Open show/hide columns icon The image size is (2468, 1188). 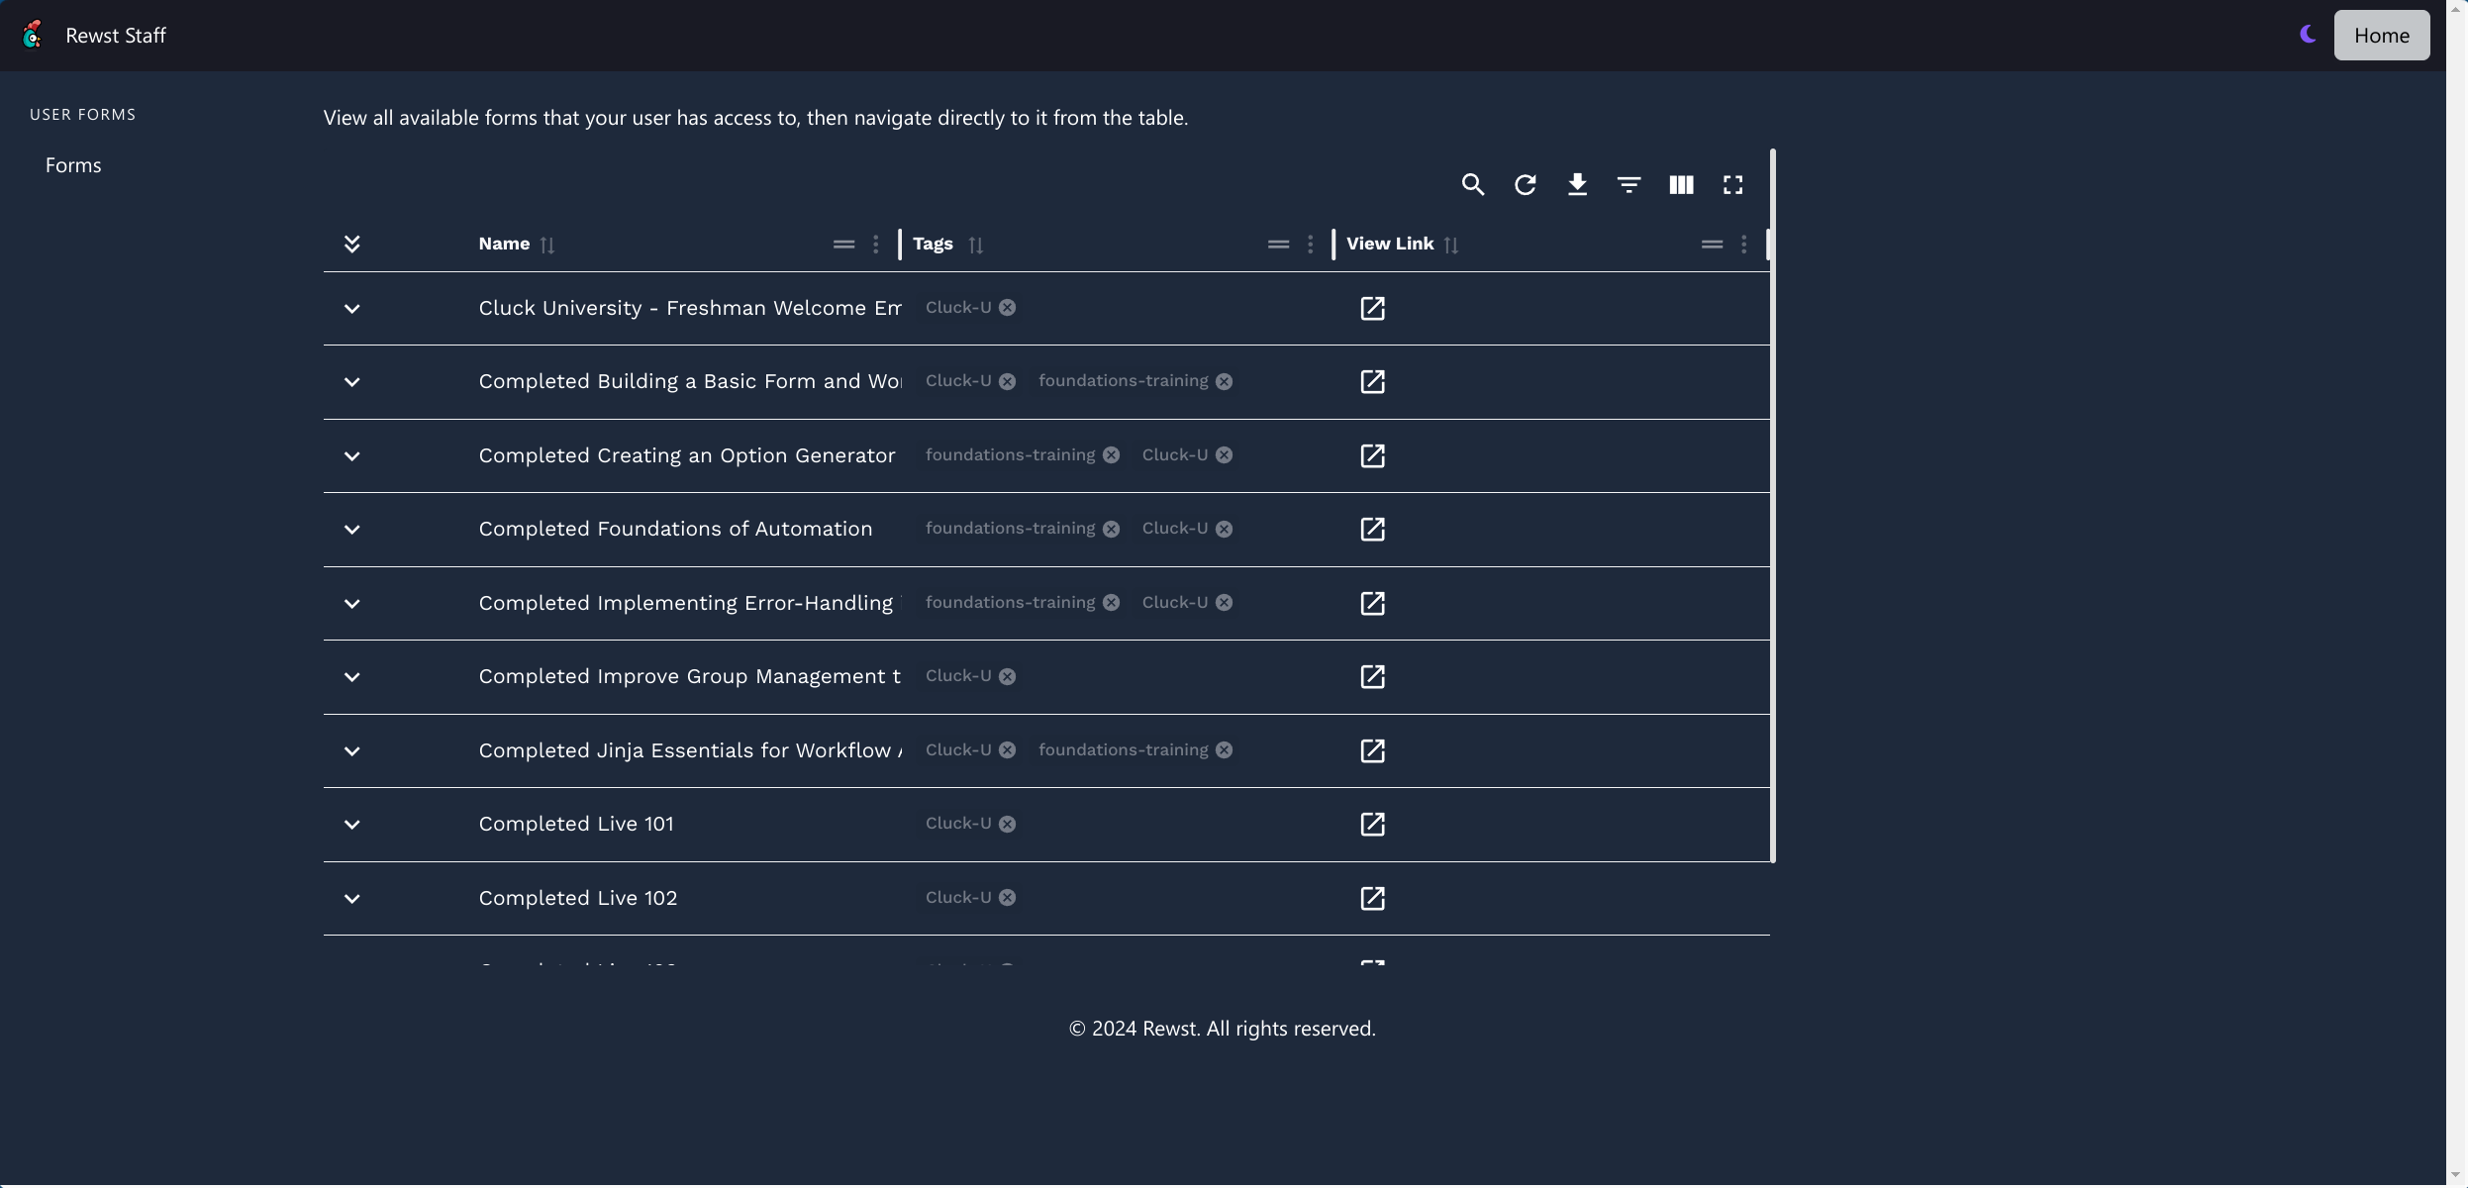coord(1681,185)
